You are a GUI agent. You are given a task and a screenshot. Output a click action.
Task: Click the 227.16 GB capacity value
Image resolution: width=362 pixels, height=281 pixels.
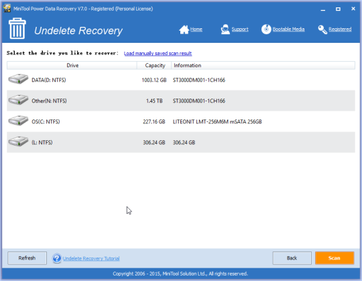[154, 121]
